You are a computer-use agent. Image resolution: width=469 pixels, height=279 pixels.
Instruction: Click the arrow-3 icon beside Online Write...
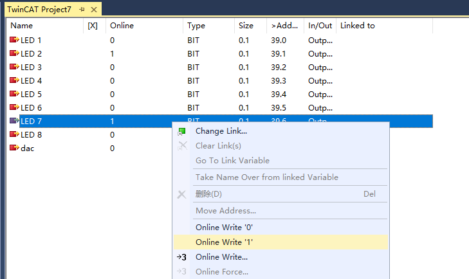coord(181,257)
